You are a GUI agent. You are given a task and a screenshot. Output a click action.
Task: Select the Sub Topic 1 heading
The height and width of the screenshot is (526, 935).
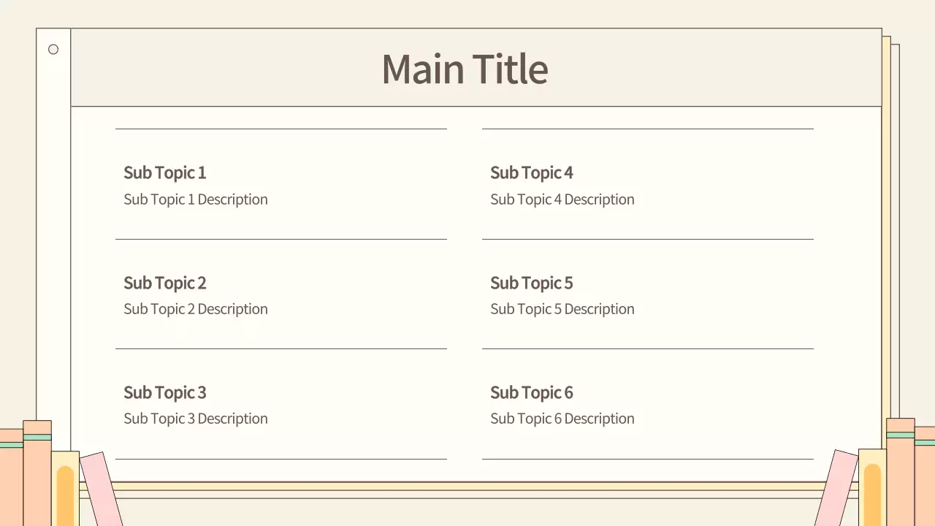click(164, 173)
